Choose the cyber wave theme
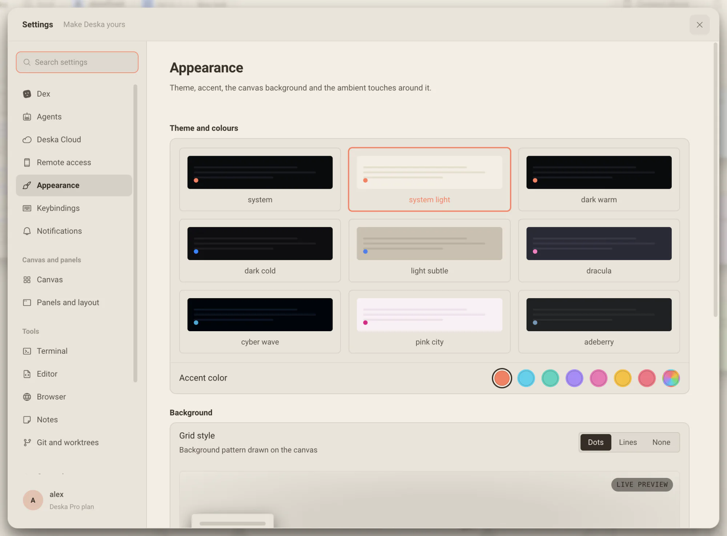Viewport: 727px width, 536px height. 260,322
